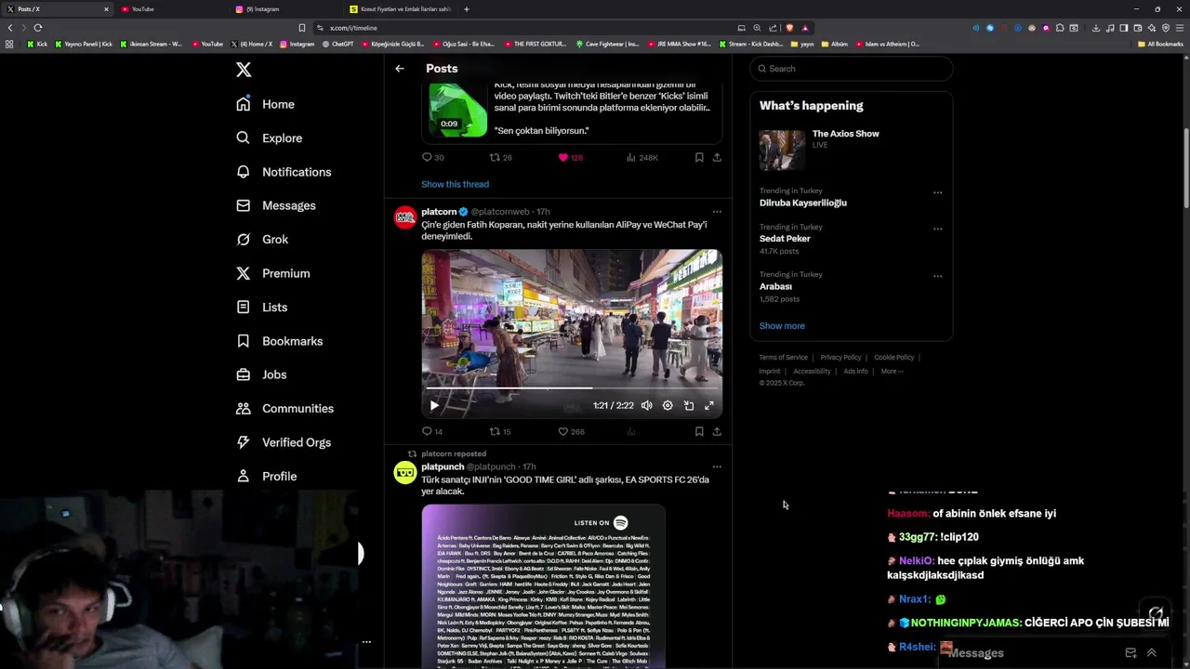Click the x.com address bar
Viewport: 1190px width, 669px height.
pos(521,28)
